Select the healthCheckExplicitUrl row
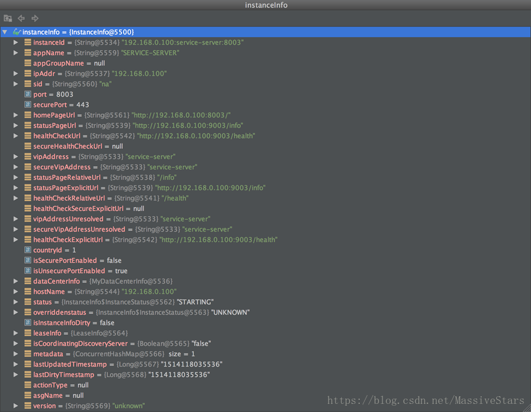 [266, 240]
